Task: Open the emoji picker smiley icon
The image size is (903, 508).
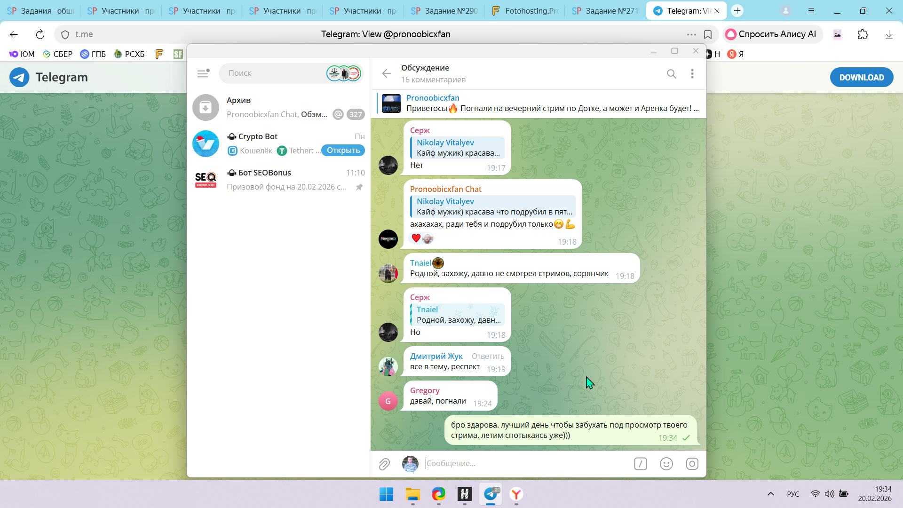Action: (666, 464)
